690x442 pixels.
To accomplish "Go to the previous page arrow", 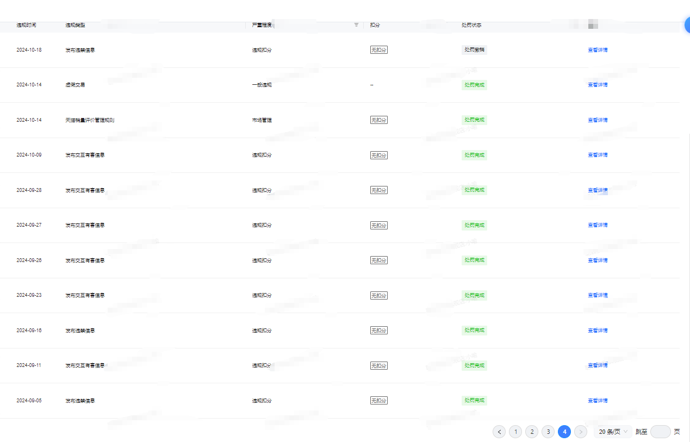I will point(499,432).
